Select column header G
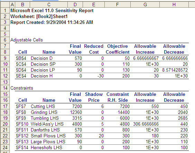The width and height of the screenshot is (195, 153). [145, 4]
